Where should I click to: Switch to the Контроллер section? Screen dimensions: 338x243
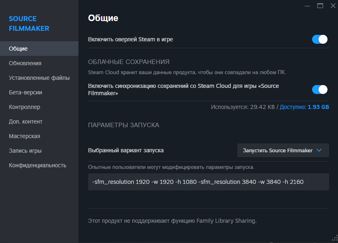click(x=39, y=107)
